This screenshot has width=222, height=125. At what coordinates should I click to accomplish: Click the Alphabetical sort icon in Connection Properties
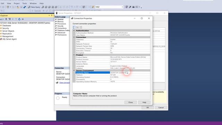[x=77, y=27]
